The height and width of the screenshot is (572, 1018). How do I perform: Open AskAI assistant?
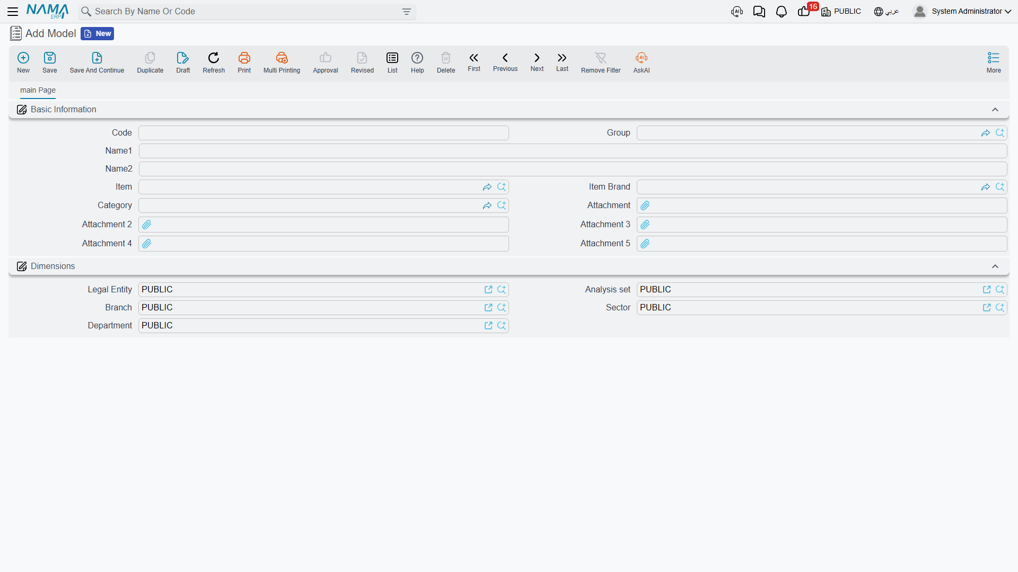642,62
